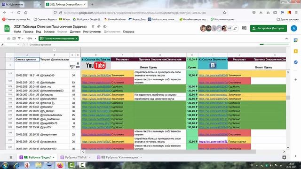Open the Правка menu
Image resolution: width=301 pixels, height=169 pixels.
click(x=28, y=31)
